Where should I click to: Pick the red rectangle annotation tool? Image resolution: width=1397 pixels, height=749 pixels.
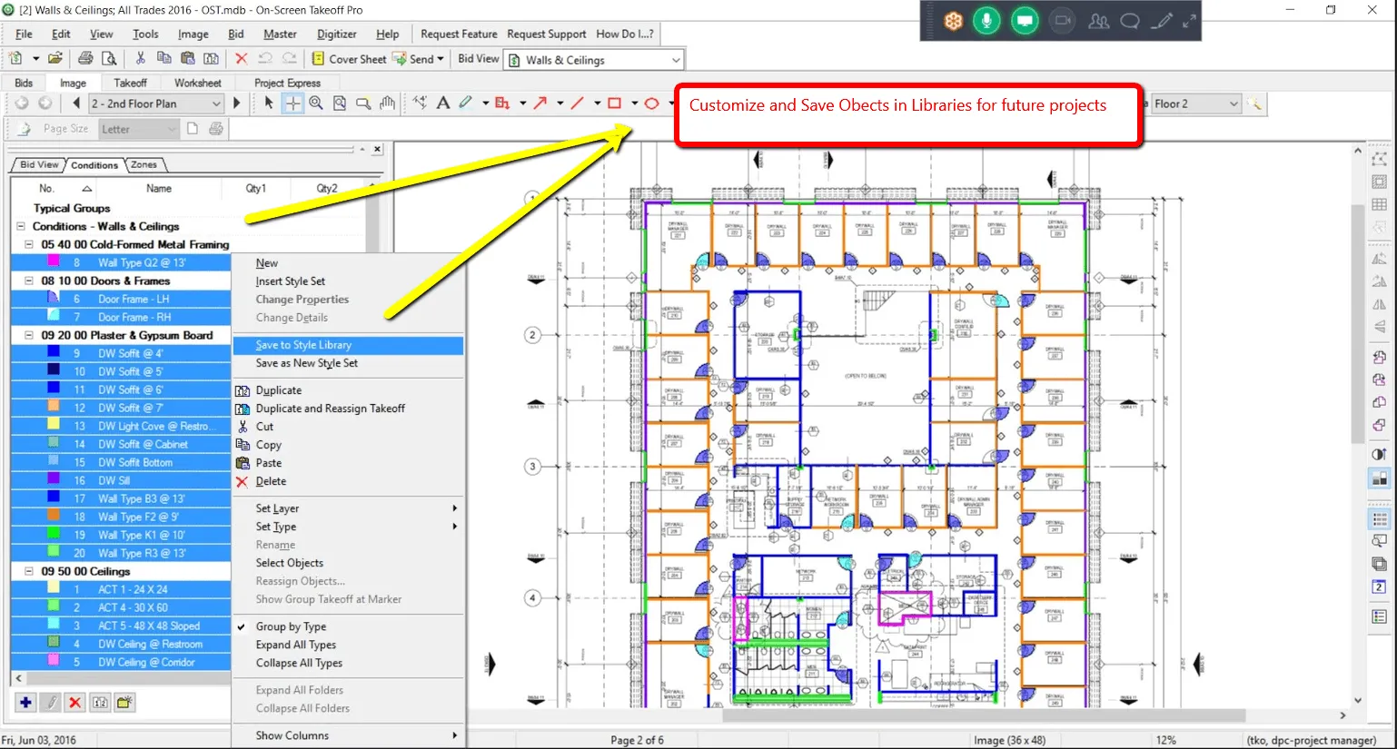pos(615,103)
